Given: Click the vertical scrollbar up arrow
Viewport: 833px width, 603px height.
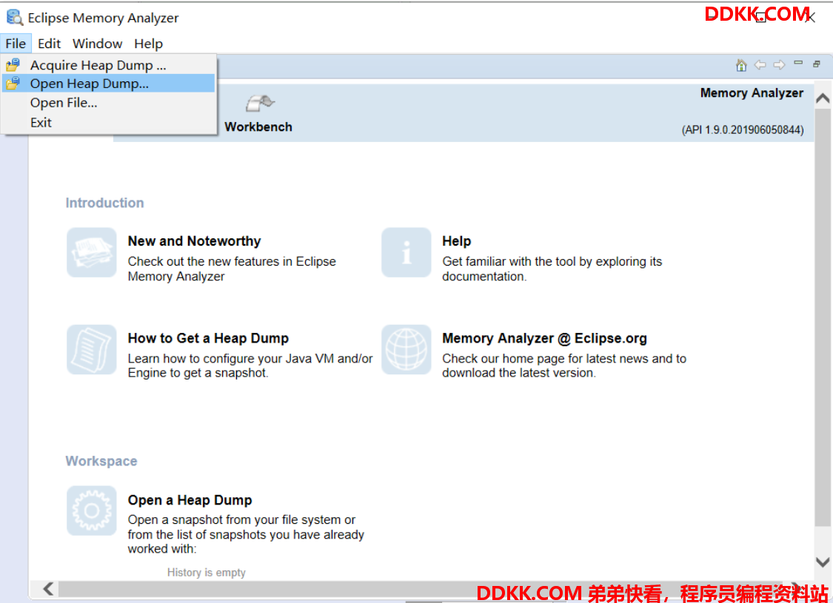Looking at the screenshot, I should (823, 98).
